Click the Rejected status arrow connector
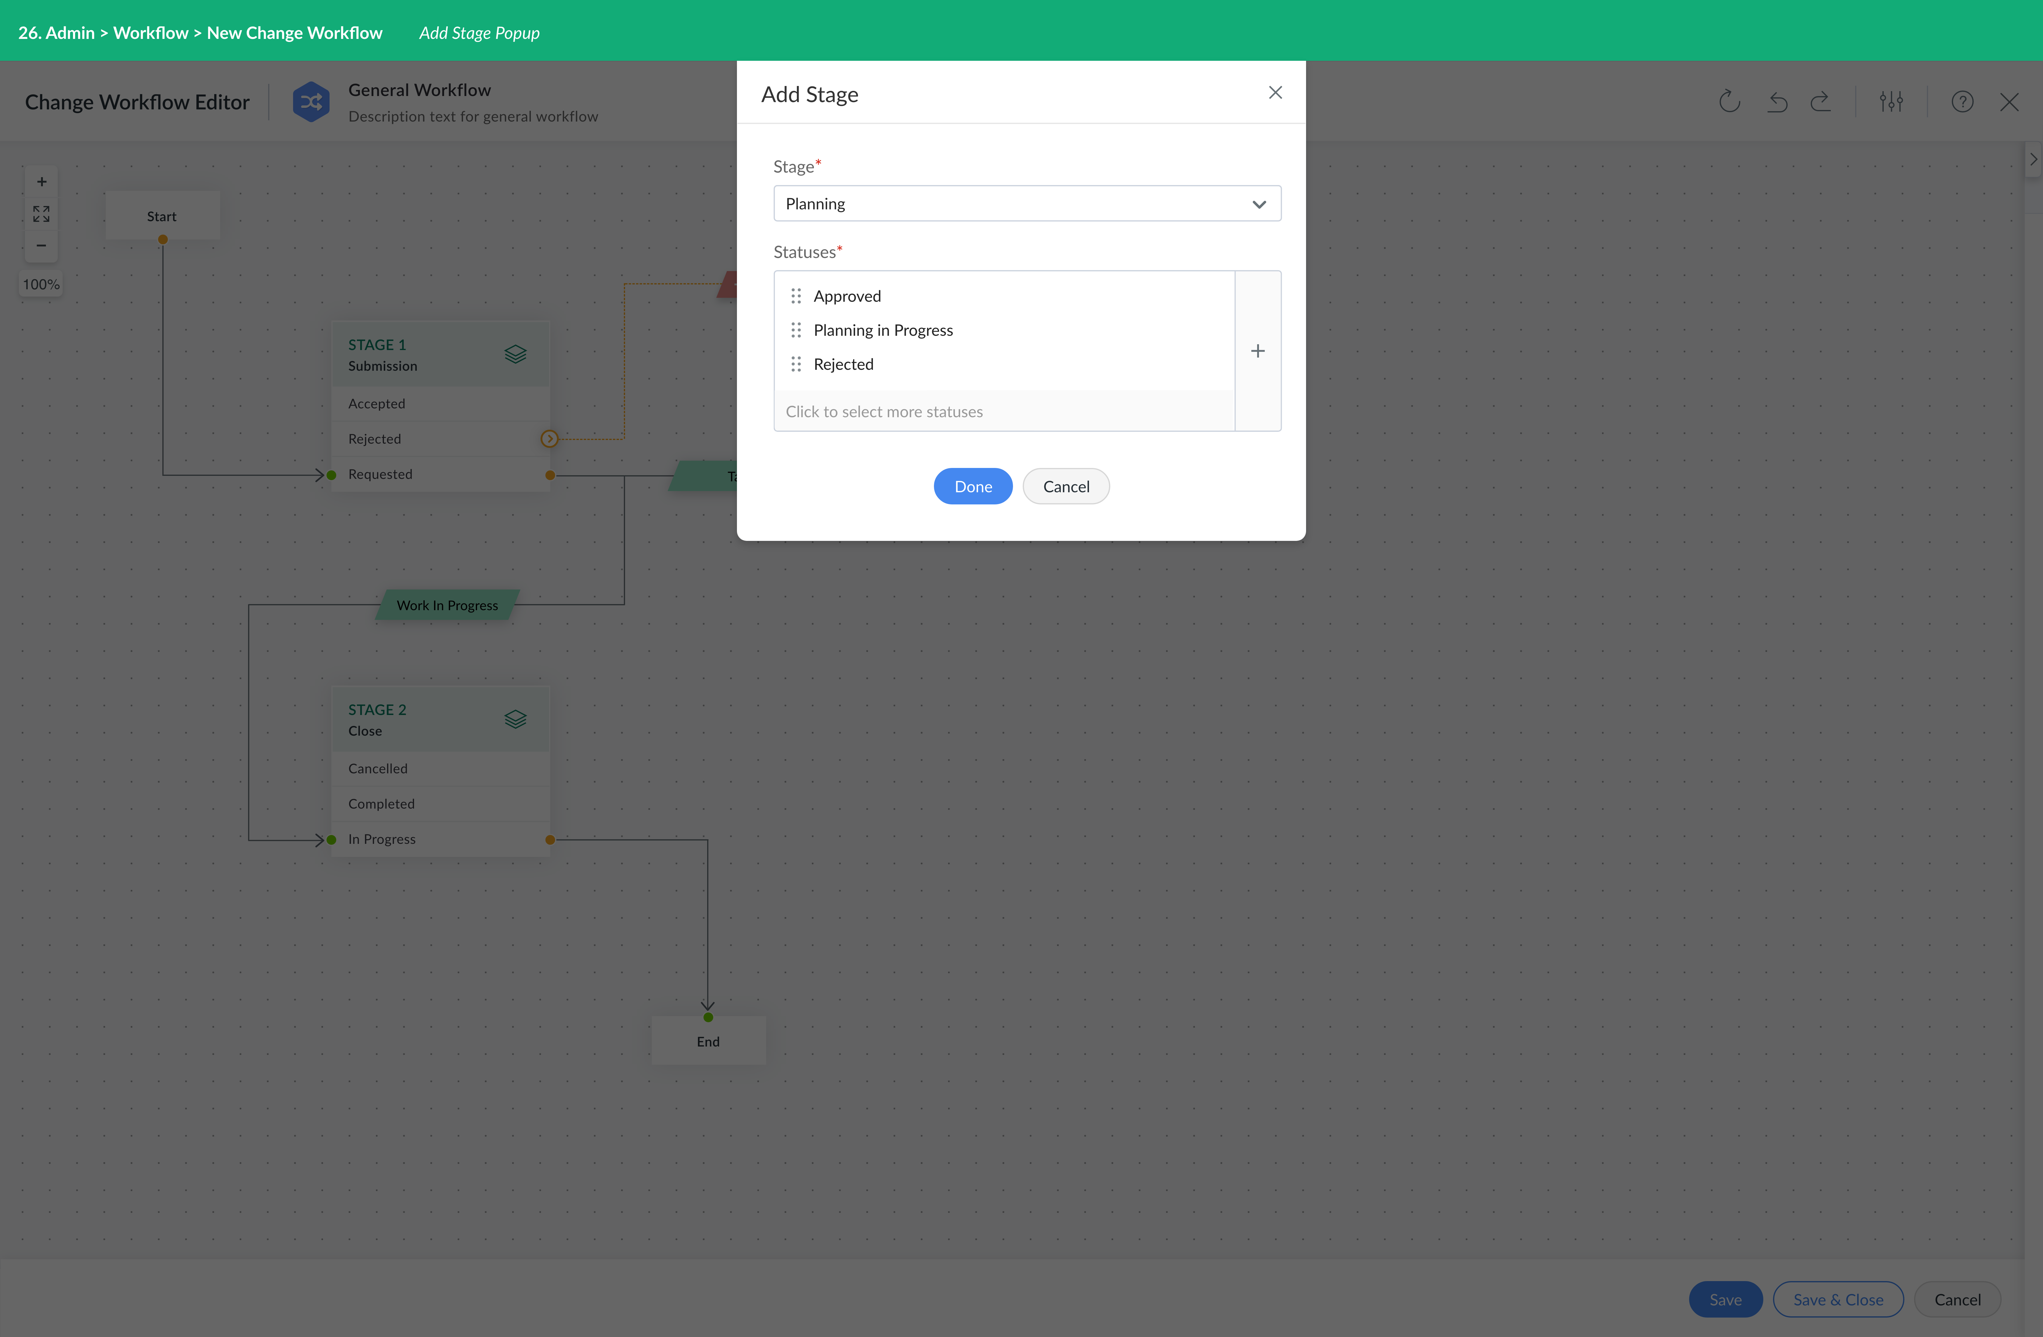 [549, 439]
